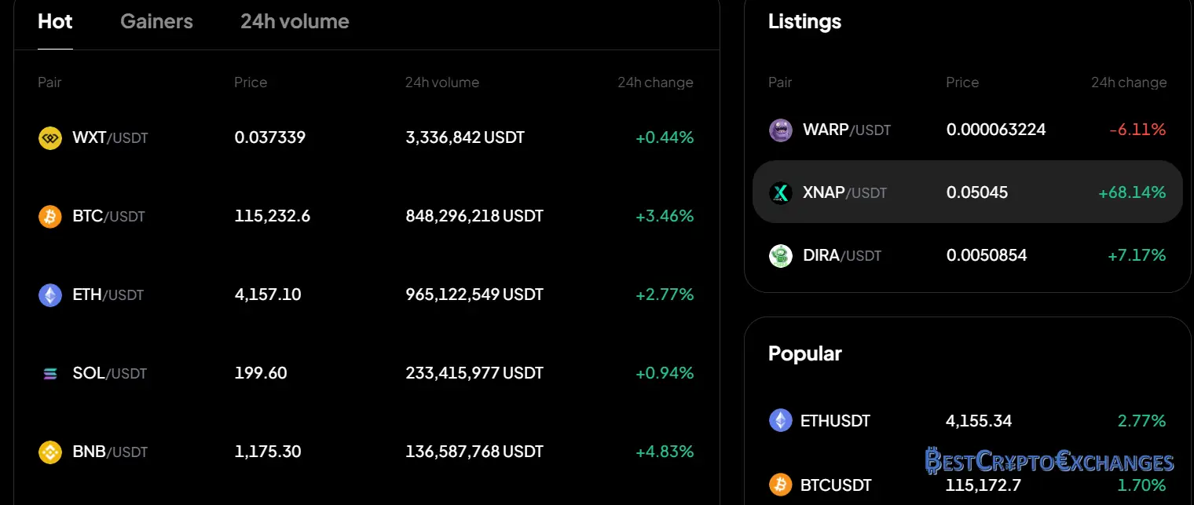Click the BNB coin icon
The width and height of the screenshot is (1194, 505).
(x=50, y=452)
